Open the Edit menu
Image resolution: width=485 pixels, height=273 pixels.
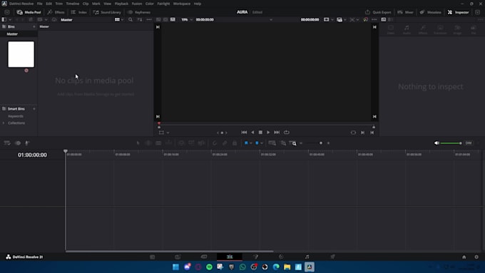(49, 4)
